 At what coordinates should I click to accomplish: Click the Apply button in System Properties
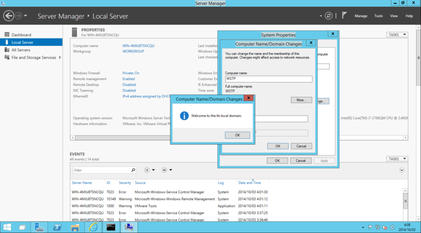[324, 160]
